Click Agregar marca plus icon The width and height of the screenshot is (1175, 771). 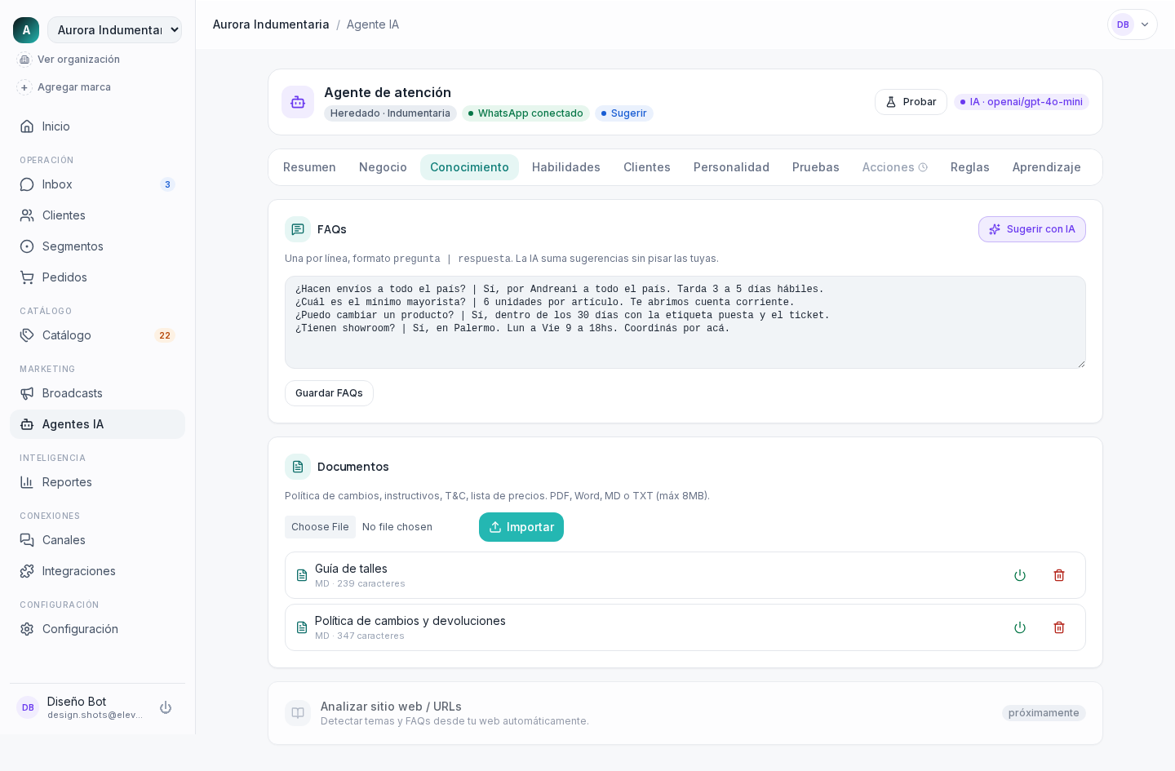coord(24,87)
